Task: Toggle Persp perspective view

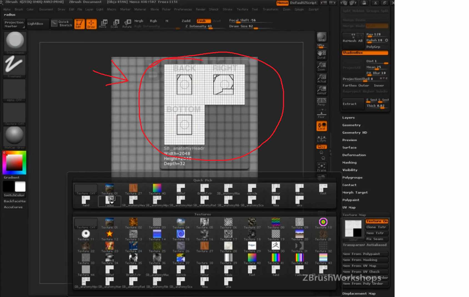Action: tap(322, 102)
